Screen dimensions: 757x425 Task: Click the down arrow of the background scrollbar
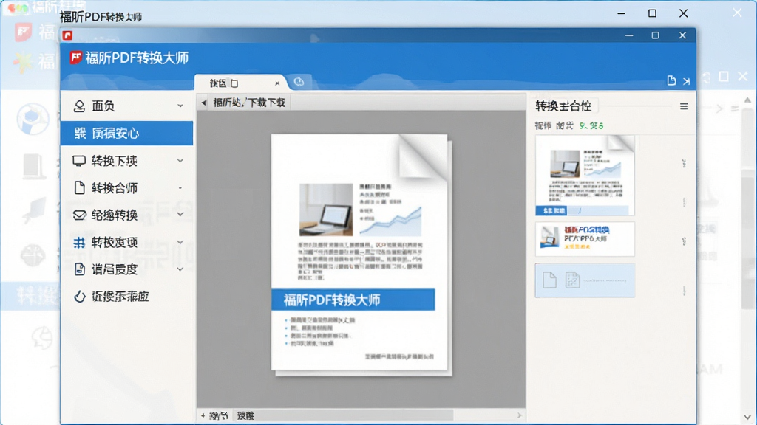click(x=747, y=418)
